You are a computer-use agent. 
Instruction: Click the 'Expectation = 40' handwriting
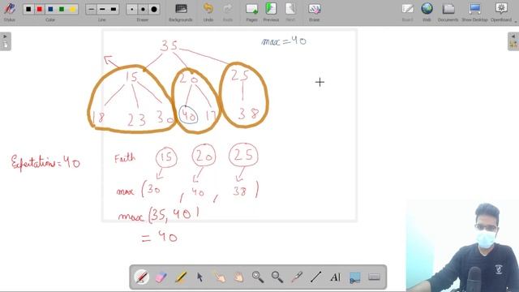pyautogui.click(x=45, y=162)
